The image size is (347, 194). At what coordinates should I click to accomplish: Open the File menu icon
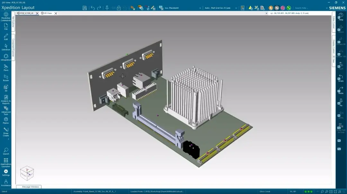6,27
